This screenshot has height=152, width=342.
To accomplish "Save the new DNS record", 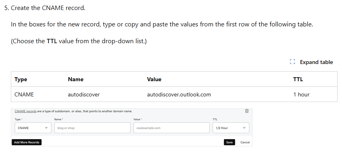I will point(229,142).
